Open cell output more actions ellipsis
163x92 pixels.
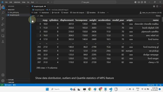tap(33, 19)
